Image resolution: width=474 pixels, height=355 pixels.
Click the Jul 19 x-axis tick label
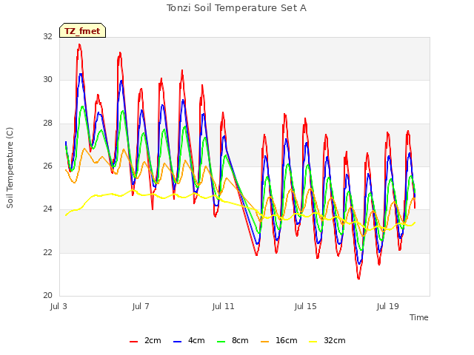click(388, 306)
